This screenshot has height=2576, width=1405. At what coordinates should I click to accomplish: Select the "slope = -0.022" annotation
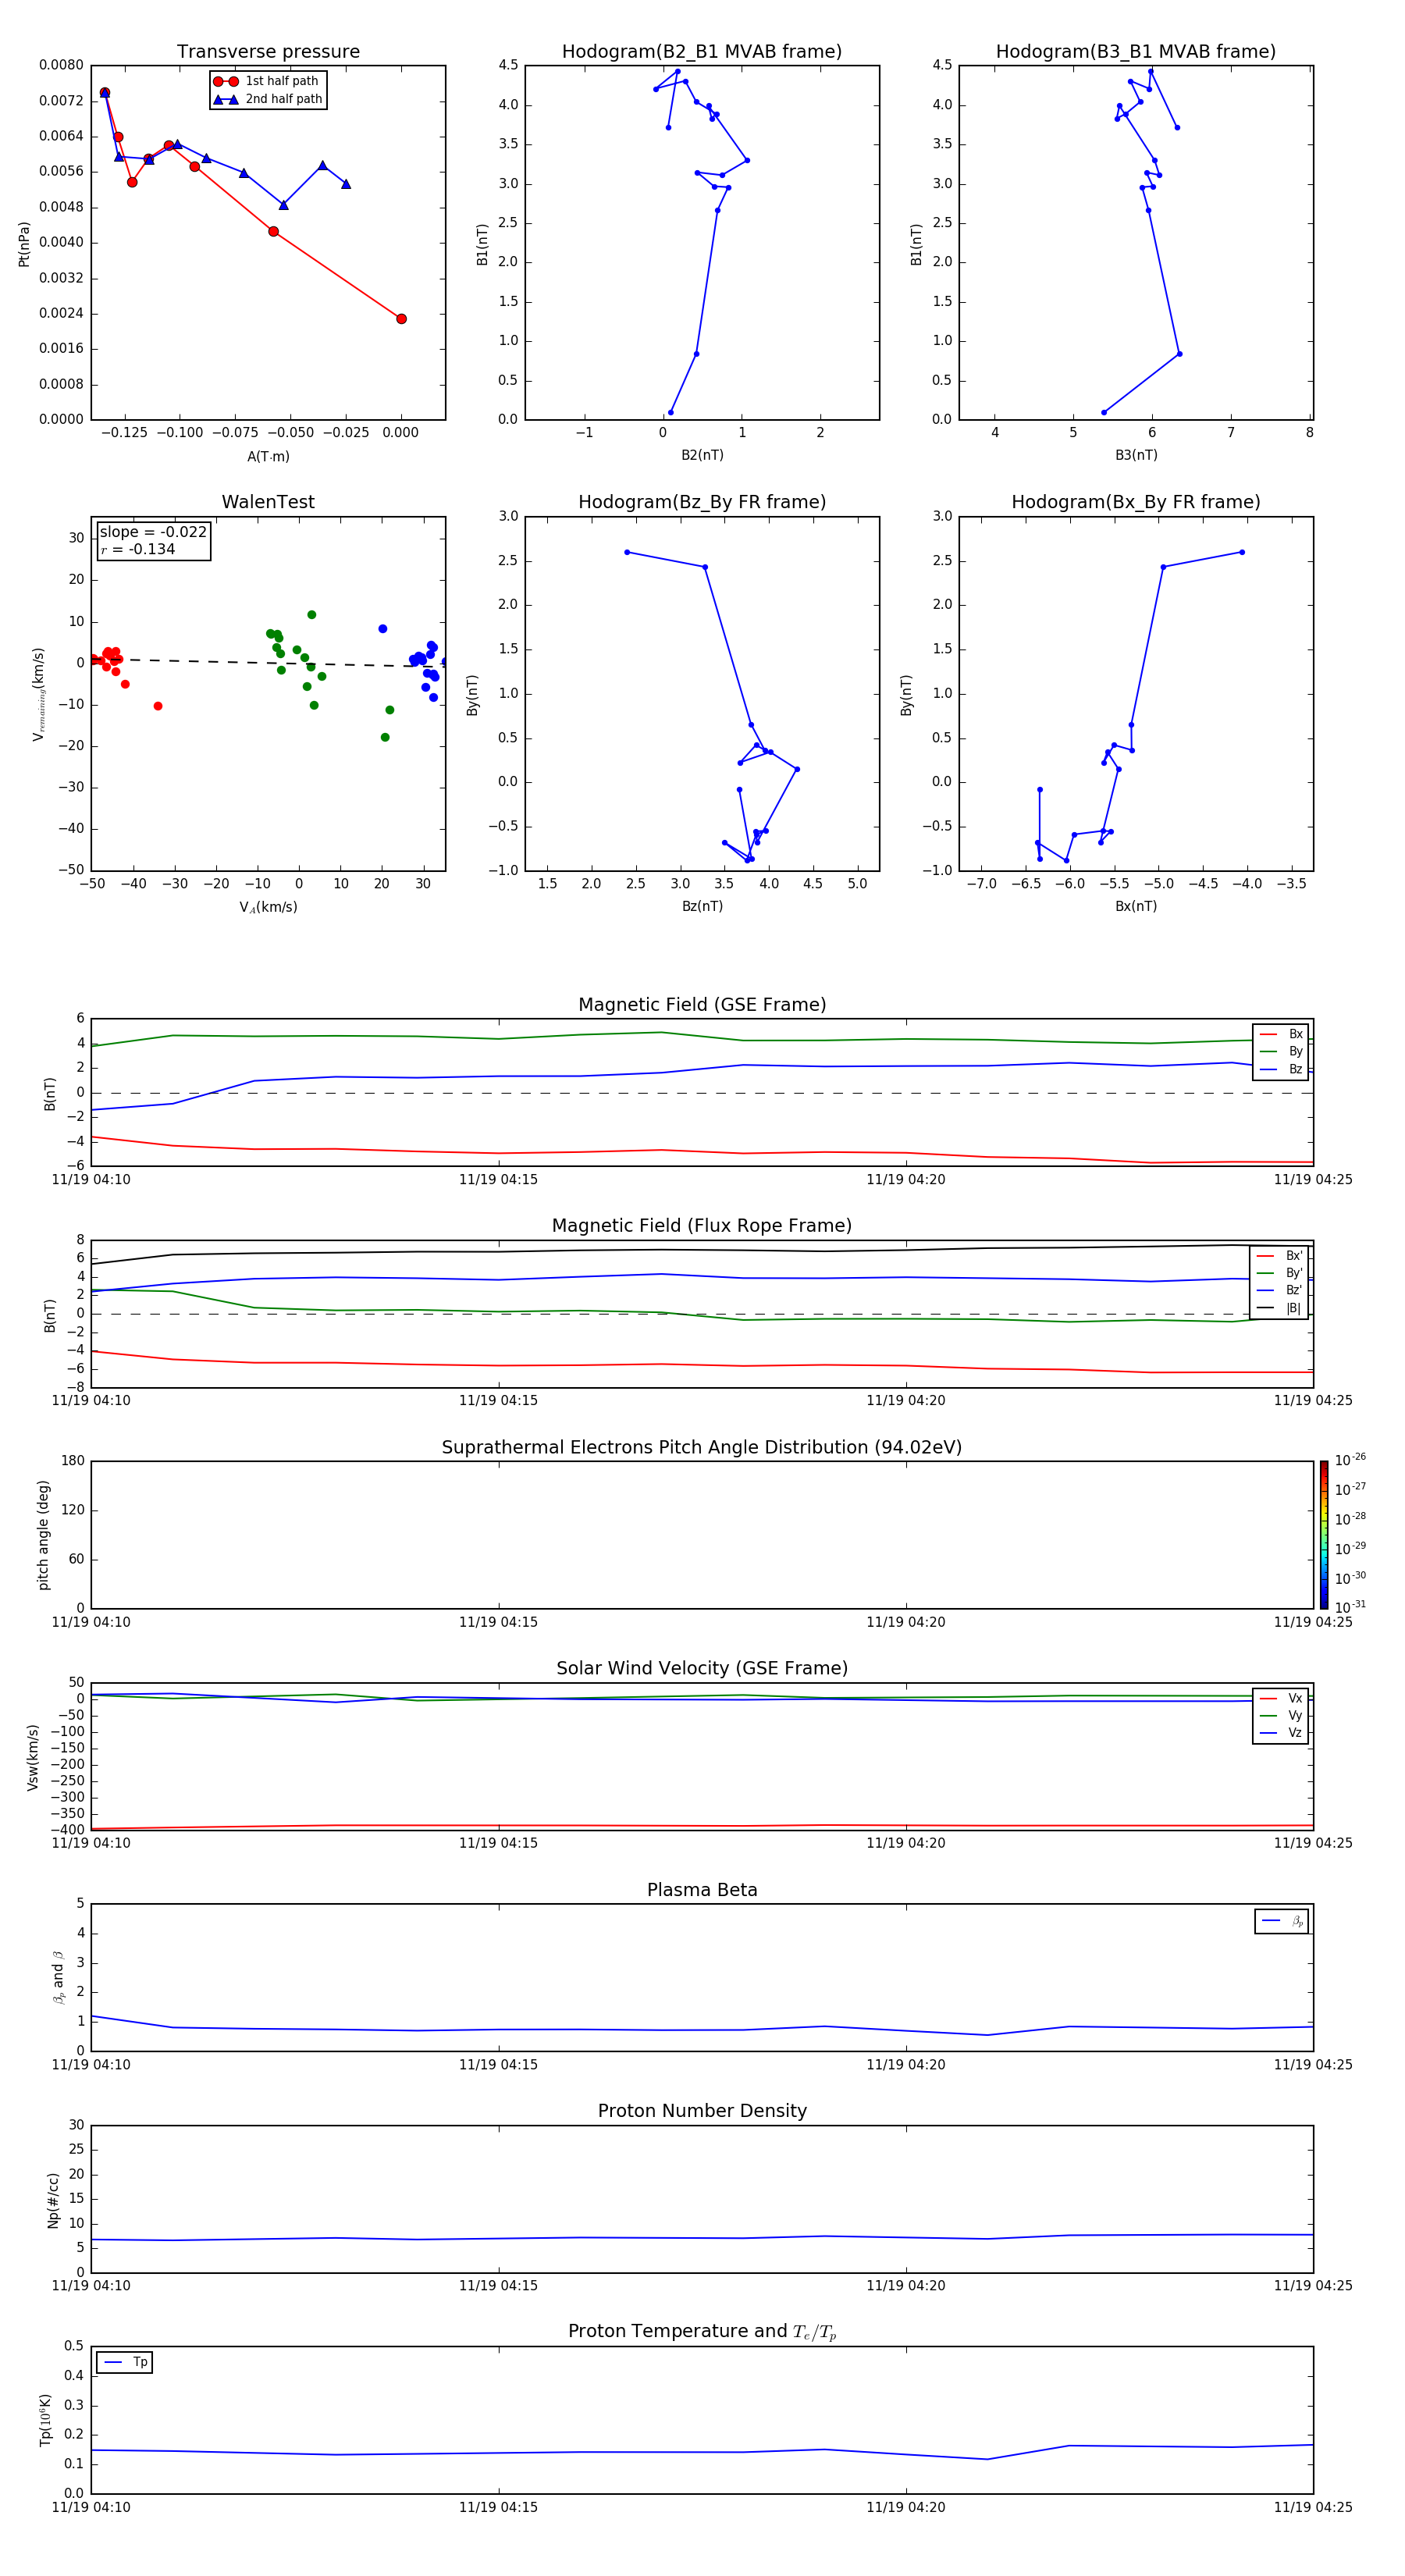click(x=153, y=532)
